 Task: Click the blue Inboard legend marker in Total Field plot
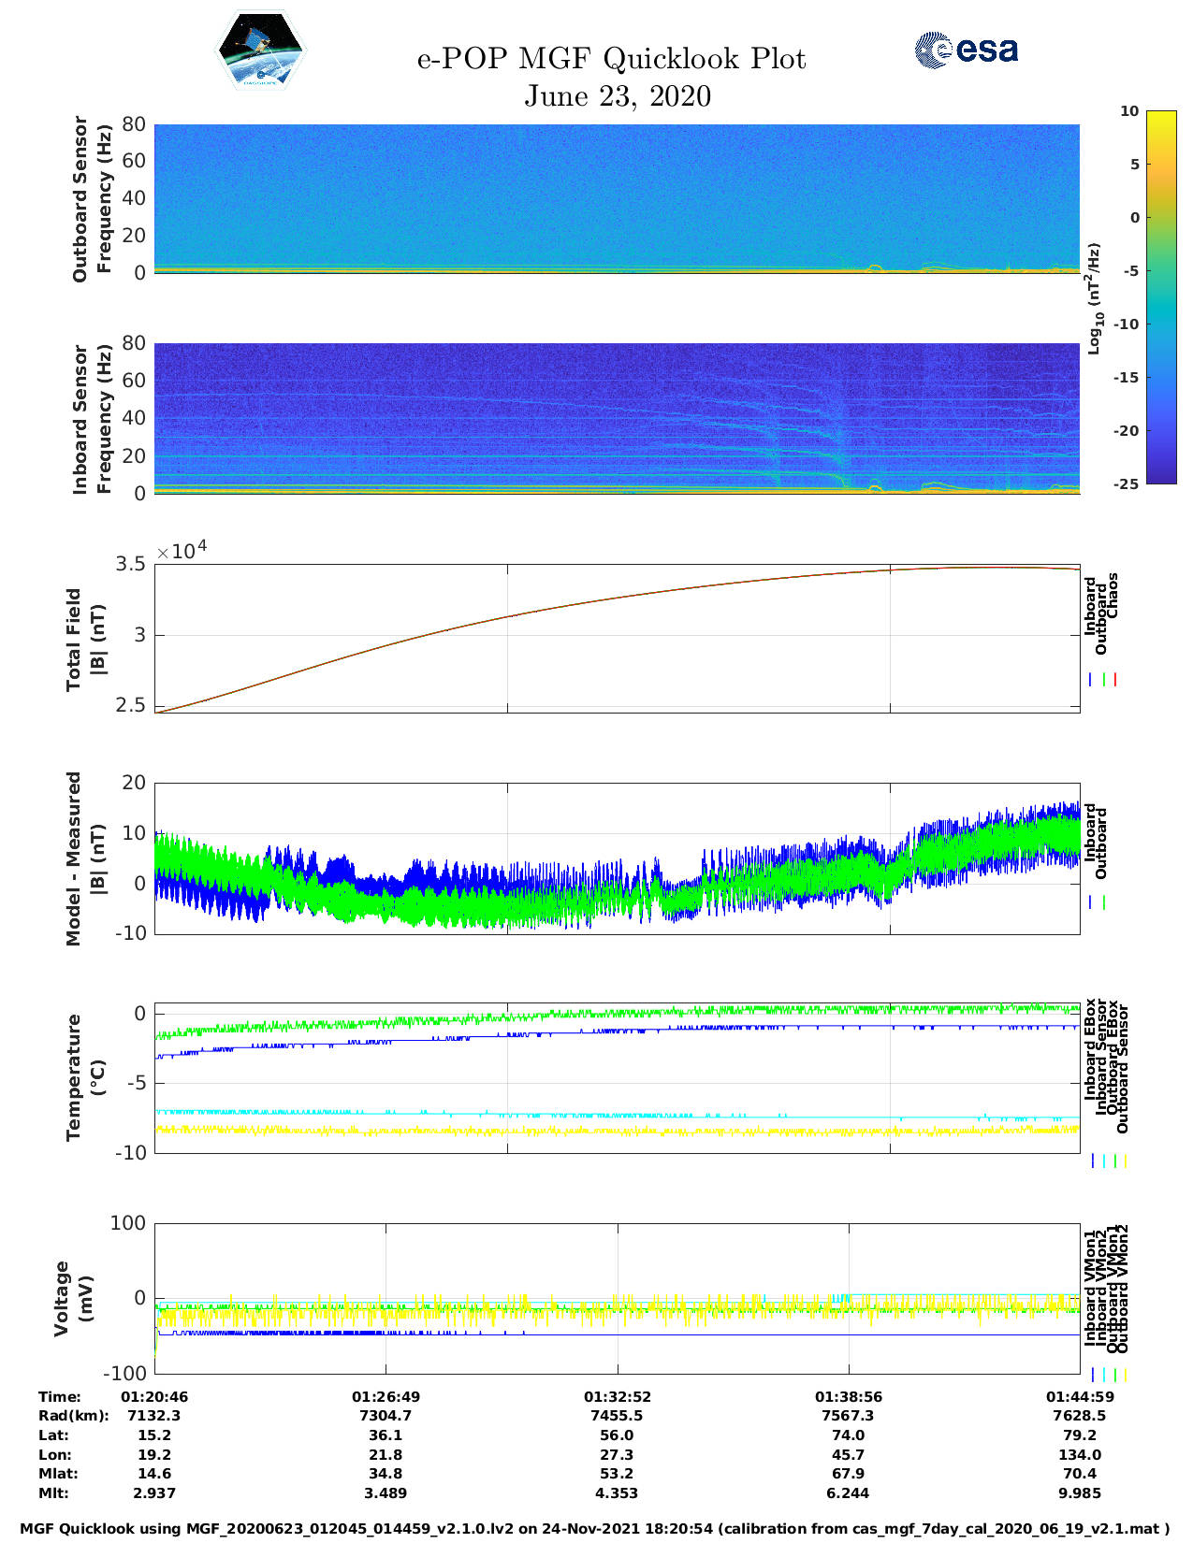1091,680
